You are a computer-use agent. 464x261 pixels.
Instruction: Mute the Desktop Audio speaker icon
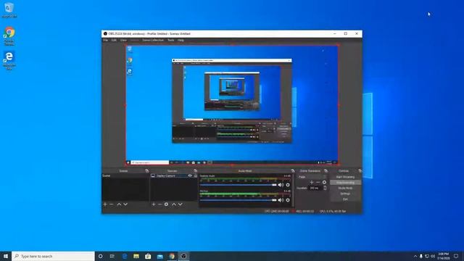281,185
